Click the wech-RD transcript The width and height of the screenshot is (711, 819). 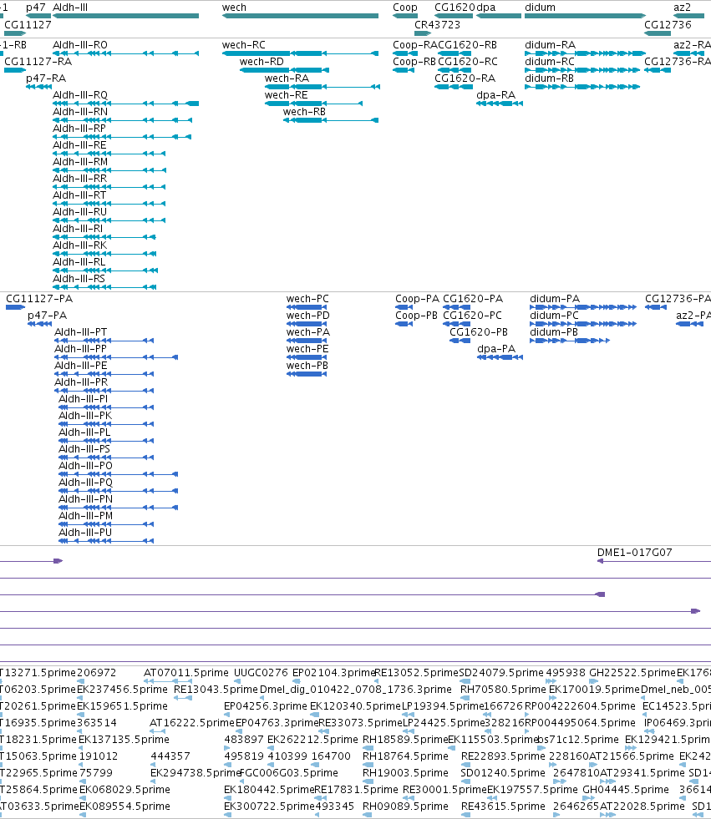[284, 70]
